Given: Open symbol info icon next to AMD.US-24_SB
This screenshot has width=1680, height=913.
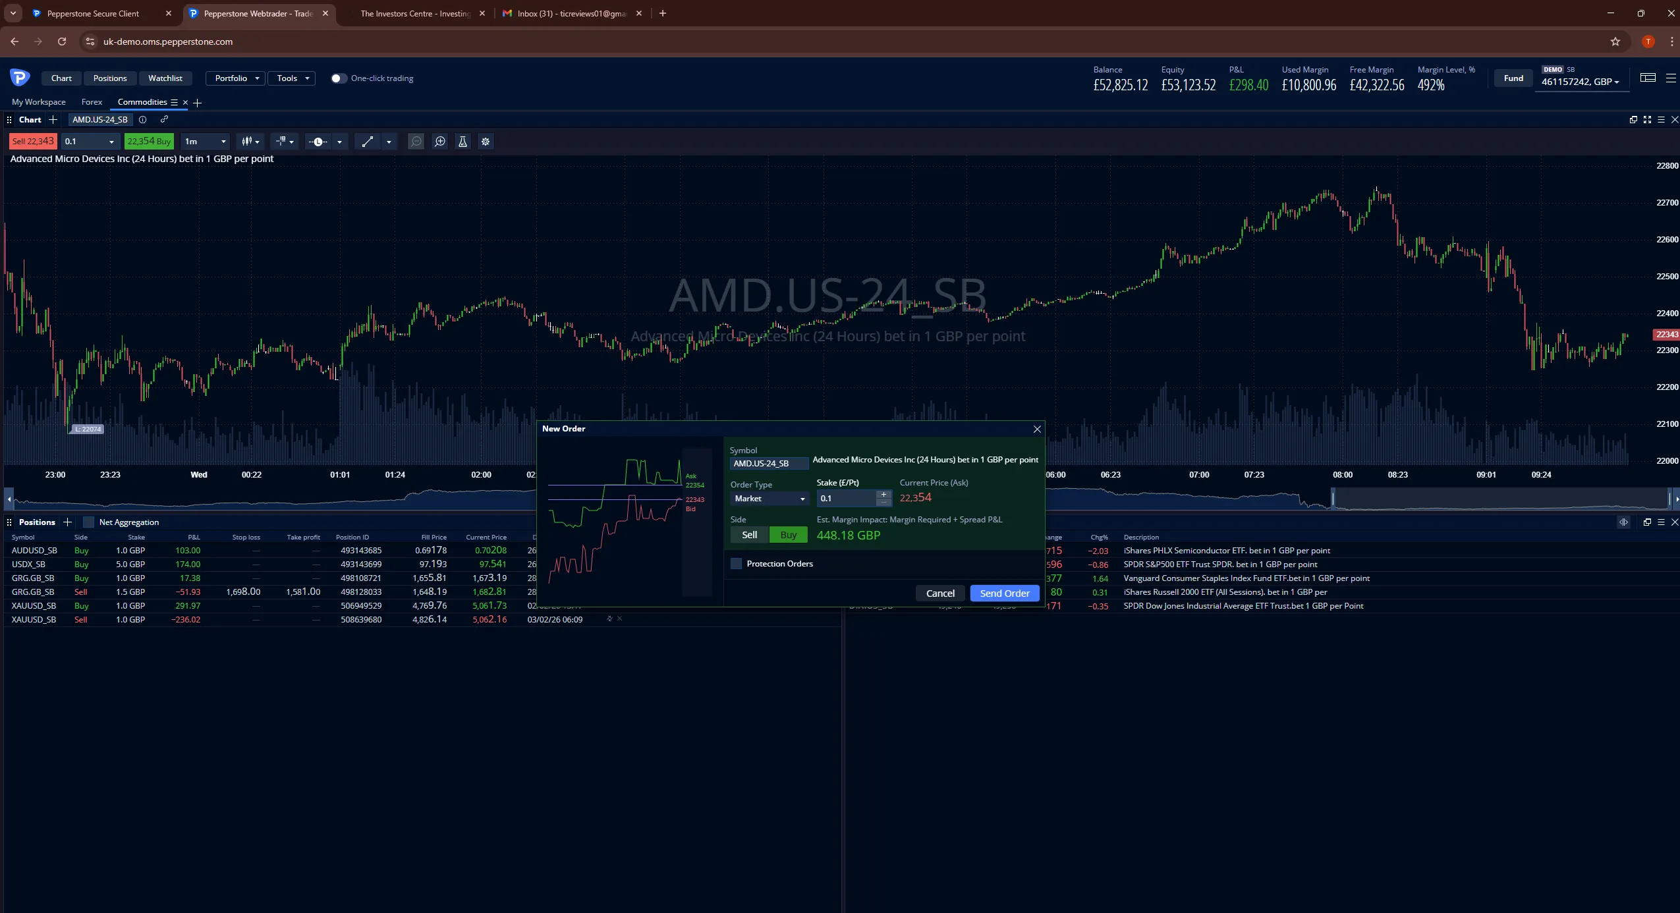Looking at the screenshot, I should [x=142, y=120].
